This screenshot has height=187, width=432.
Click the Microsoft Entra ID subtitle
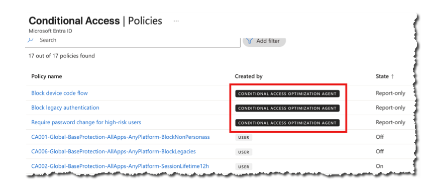tap(50, 31)
